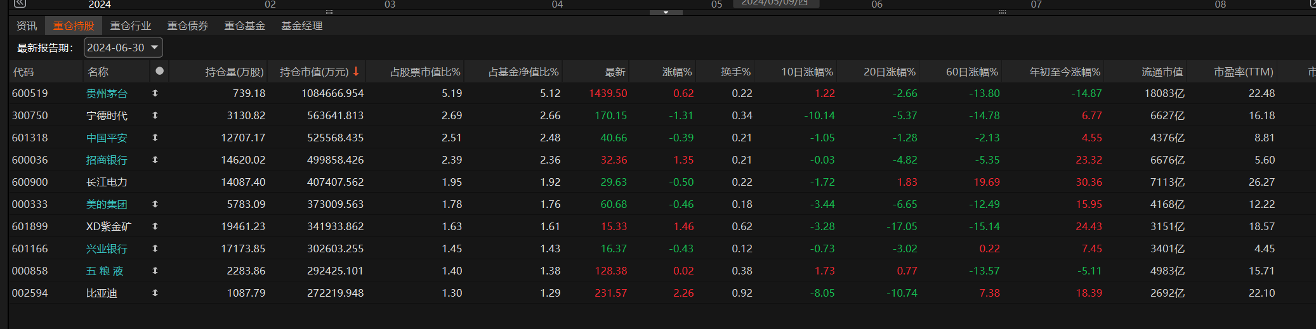
Task: Click stock code 600519
Action: 30,93
